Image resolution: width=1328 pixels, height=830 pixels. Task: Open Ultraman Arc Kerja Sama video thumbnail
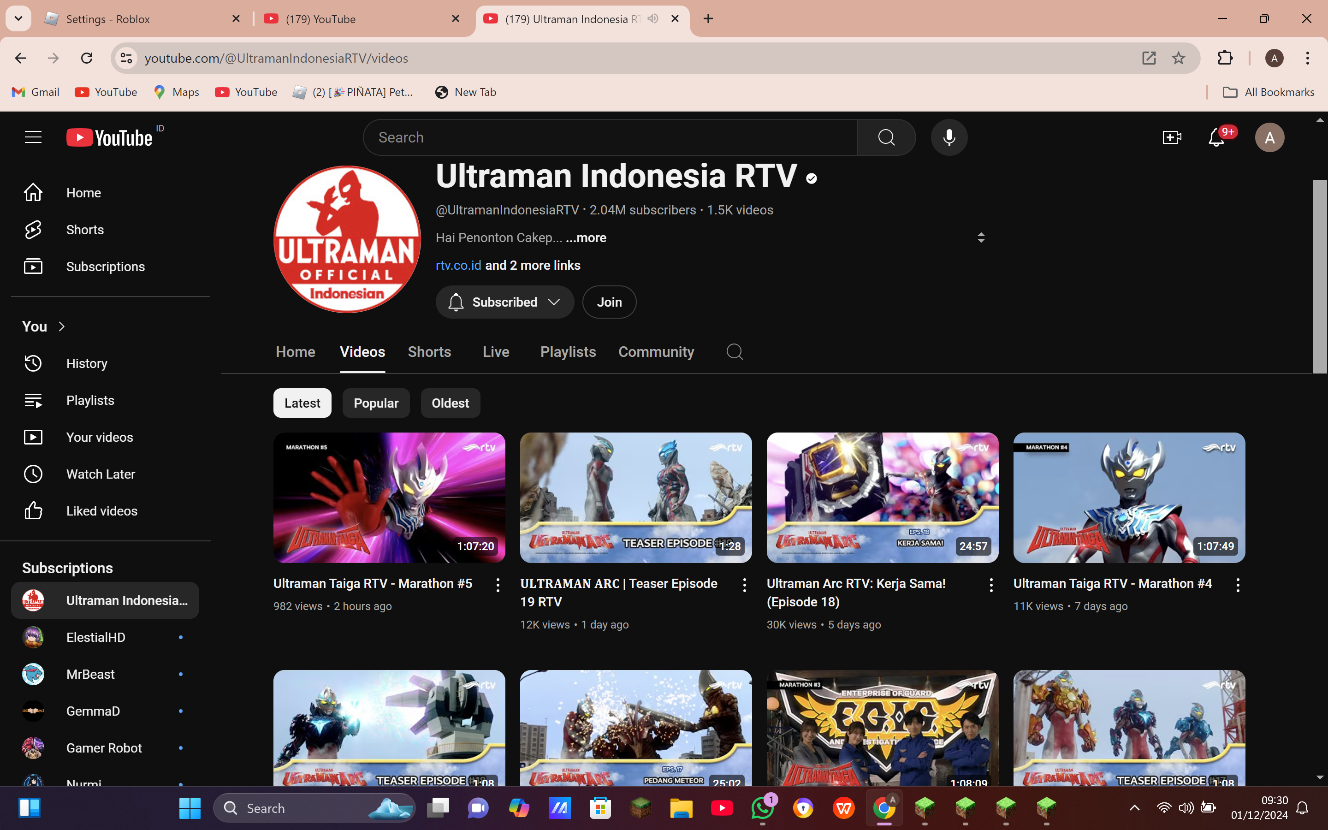882,498
